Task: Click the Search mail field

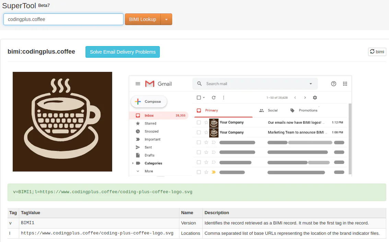Action: pos(256,84)
